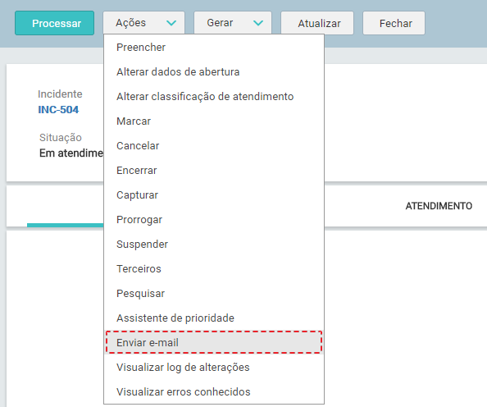Image resolution: width=487 pixels, height=407 pixels.
Task: Click the Ações chevron arrow icon
Action: pyautogui.click(x=171, y=23)
